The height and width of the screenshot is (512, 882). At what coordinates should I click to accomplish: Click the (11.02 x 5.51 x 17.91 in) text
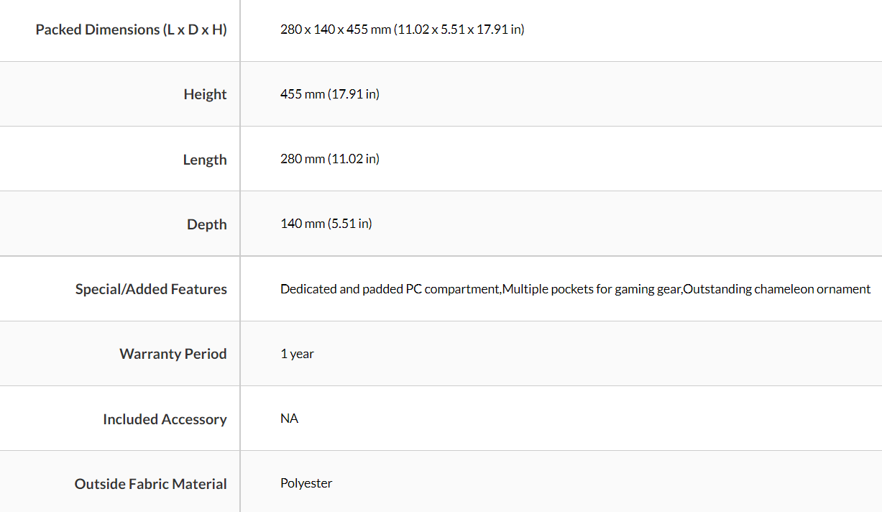click(459, 29)
